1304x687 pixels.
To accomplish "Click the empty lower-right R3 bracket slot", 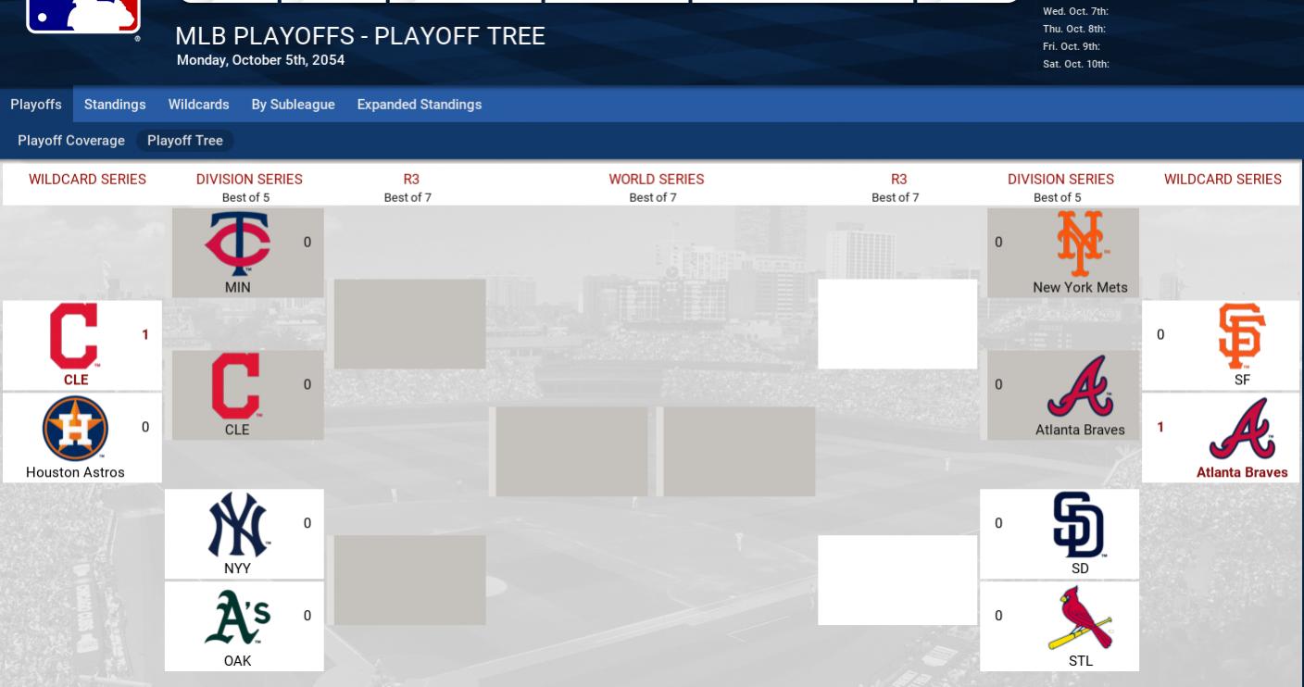I will 896,580.
